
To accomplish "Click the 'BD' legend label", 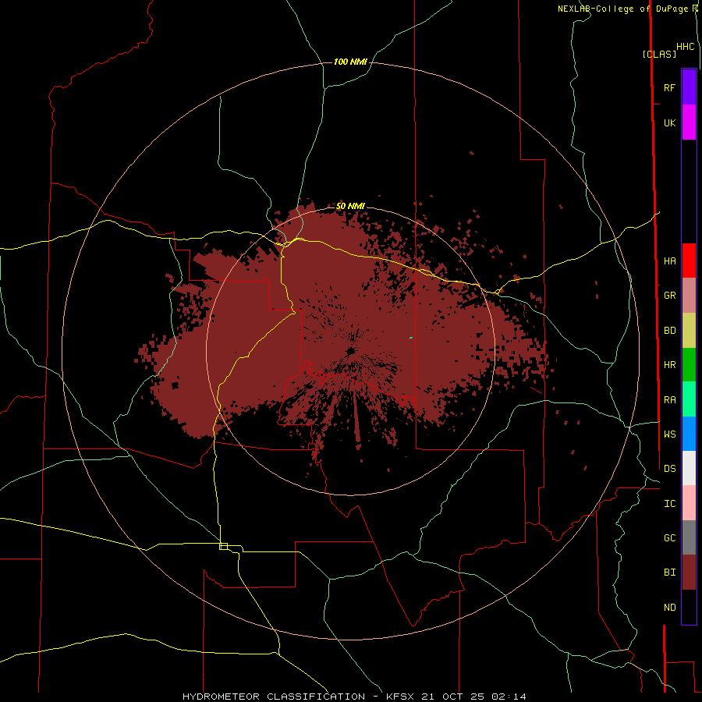I will 669,331.
